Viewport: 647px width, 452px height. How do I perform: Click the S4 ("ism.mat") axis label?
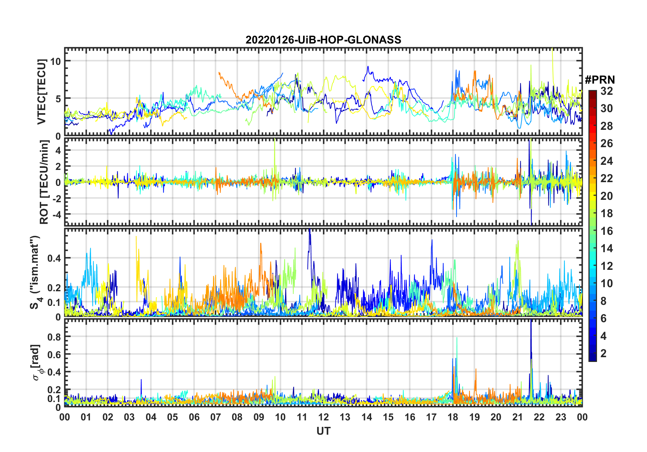coord(36,272)
